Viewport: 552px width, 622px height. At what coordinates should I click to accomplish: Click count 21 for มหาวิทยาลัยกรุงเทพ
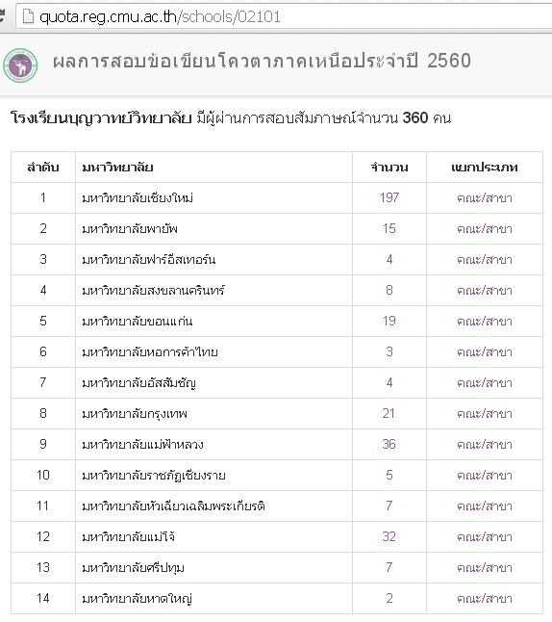point(389,413)
